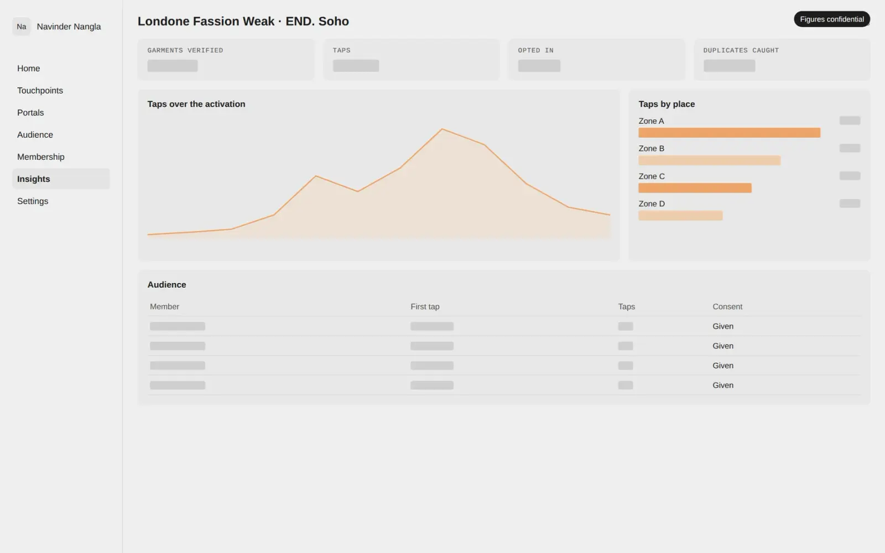Click the Consent column header
885x553 pixels.
tap(727, 306)
